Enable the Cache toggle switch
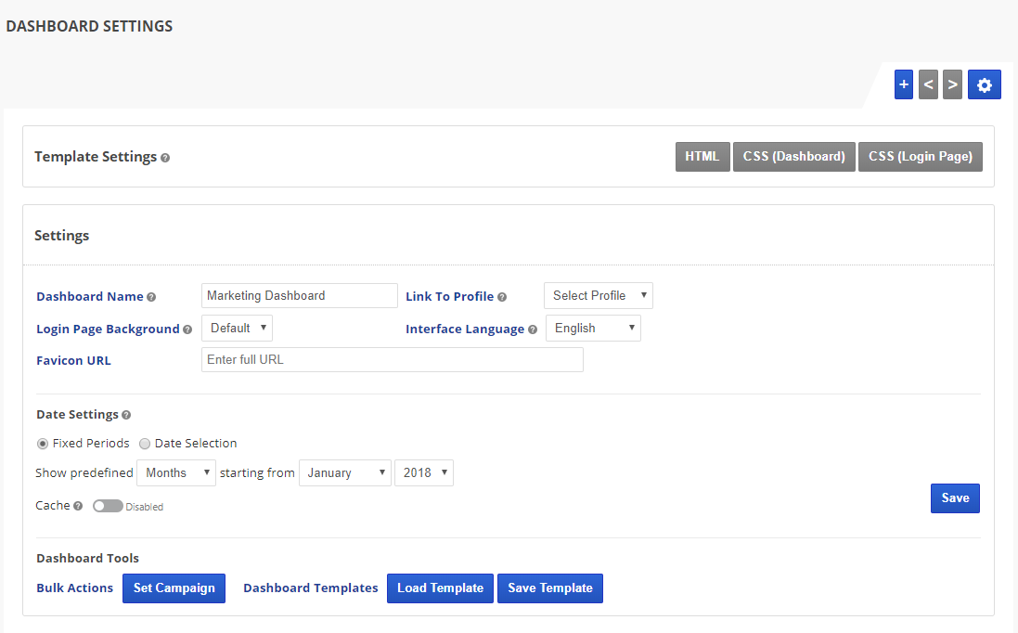The image size is (1018, 633). (x=108, y=506)
